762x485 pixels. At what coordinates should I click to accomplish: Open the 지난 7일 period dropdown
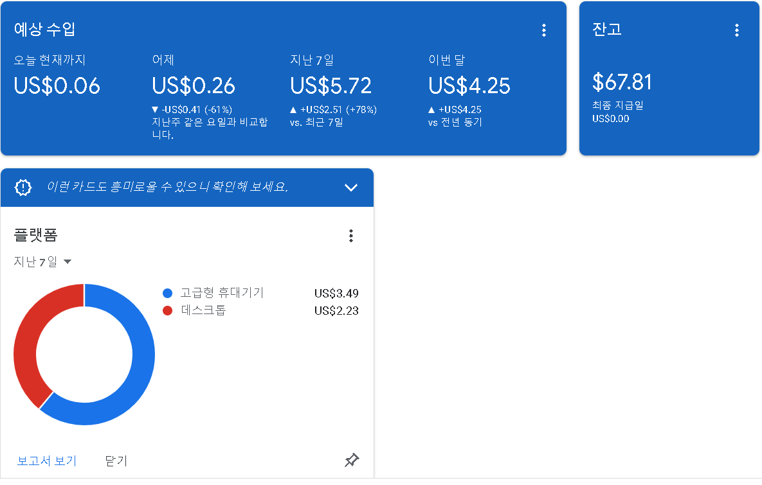coord(43,261)
